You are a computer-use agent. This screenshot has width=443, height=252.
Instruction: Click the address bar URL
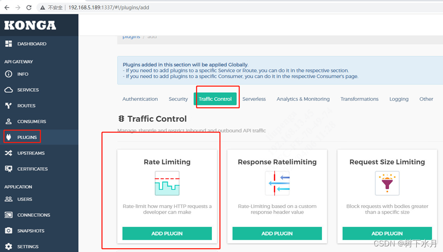(109, 7)
